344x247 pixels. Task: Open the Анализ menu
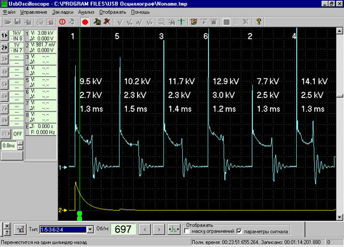click(x=86, y=12)
